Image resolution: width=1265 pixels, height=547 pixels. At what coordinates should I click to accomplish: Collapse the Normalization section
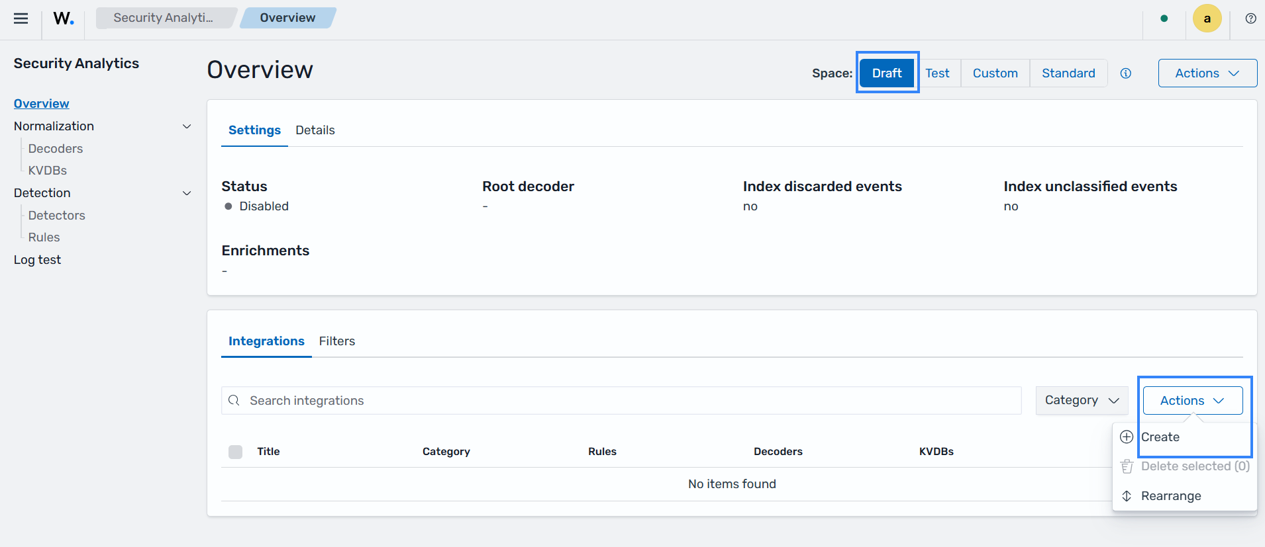click(x=187, y=126)
